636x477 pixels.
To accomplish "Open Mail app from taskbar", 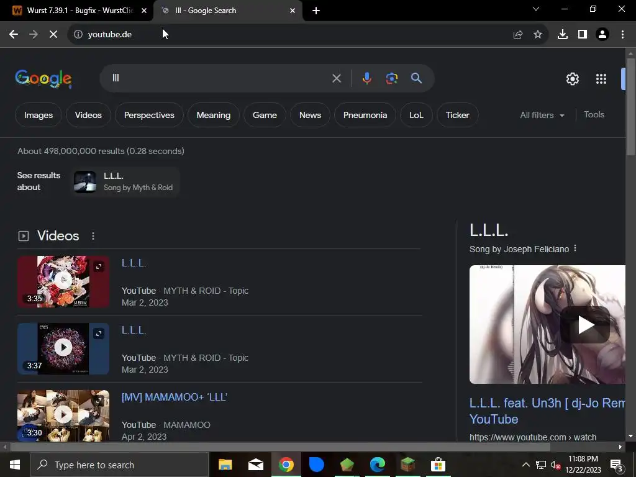I will [255, 465].
